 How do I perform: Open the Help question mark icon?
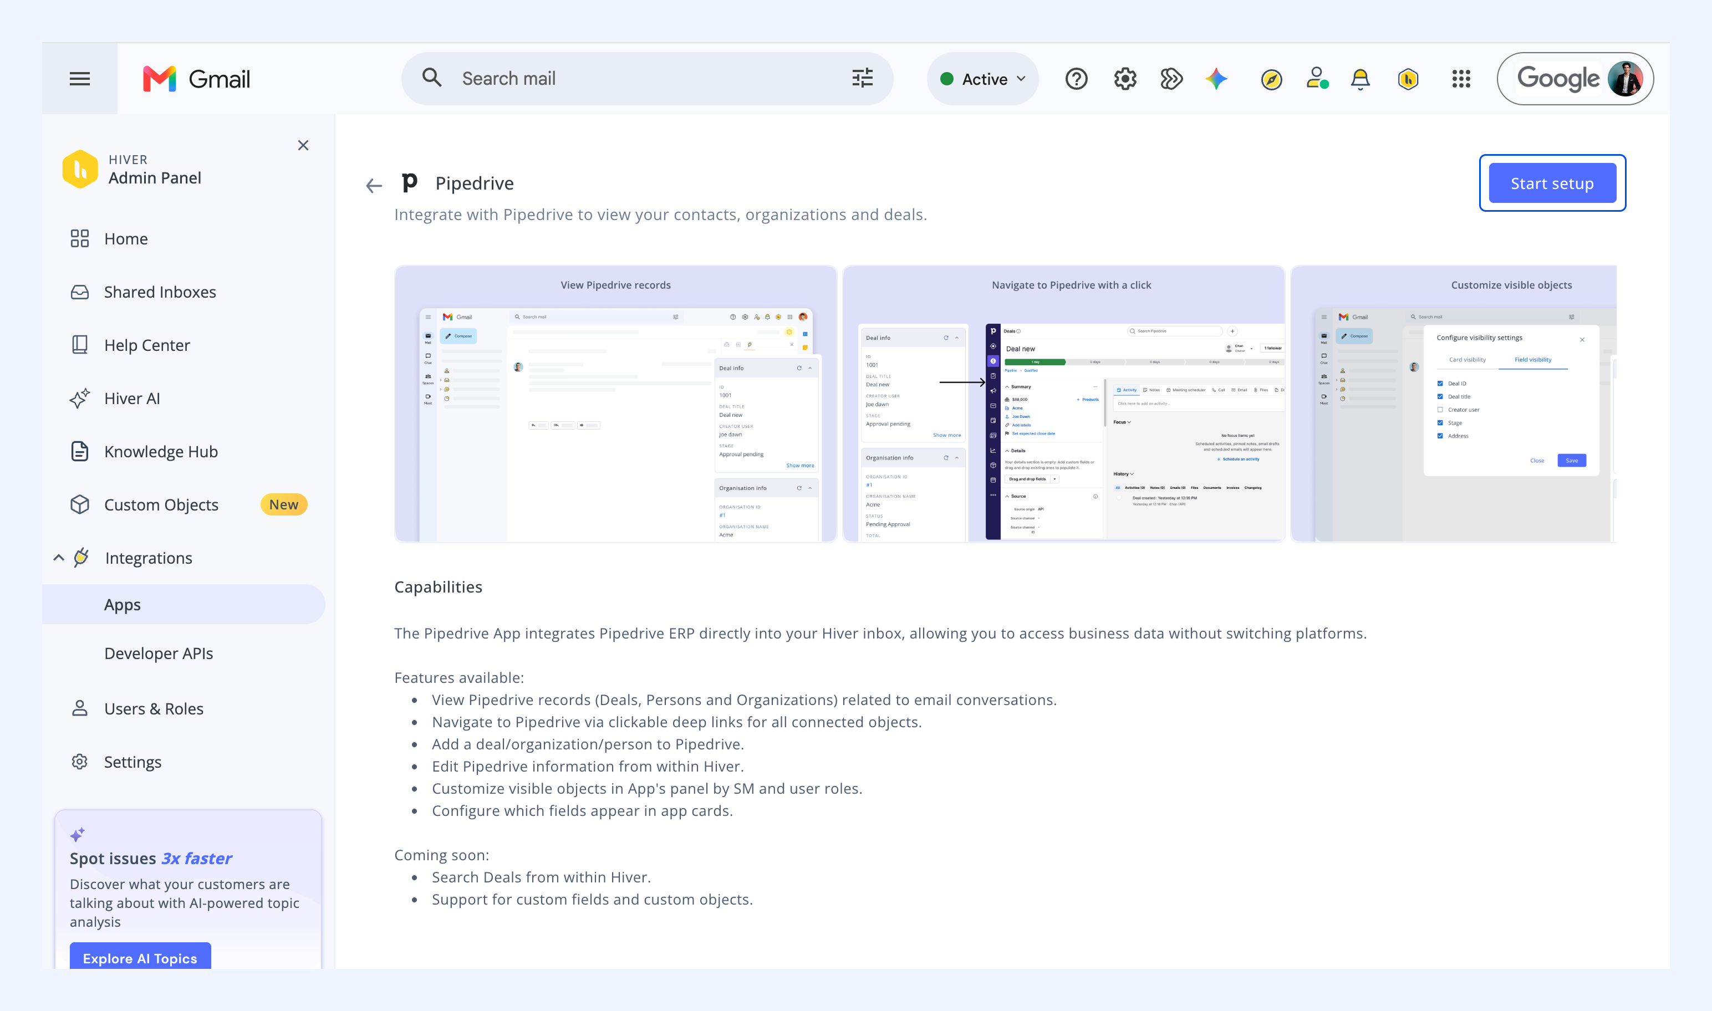click(1077, 79)
